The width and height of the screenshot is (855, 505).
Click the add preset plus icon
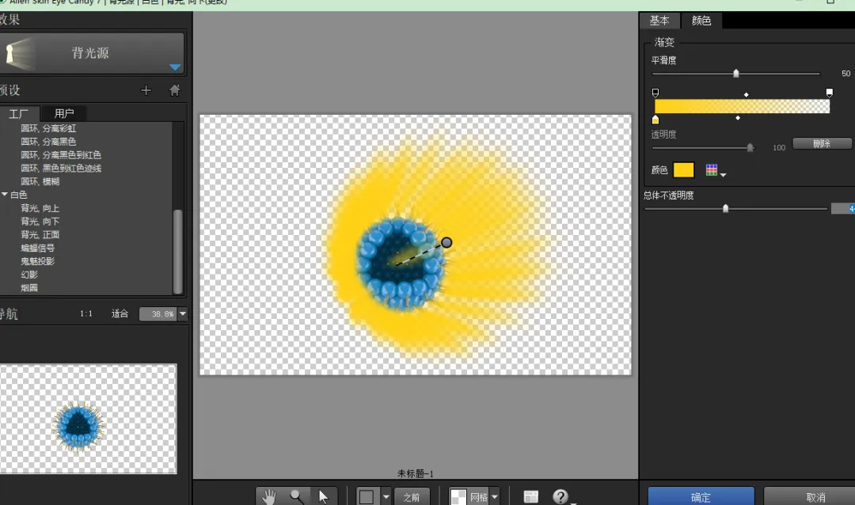146,90
